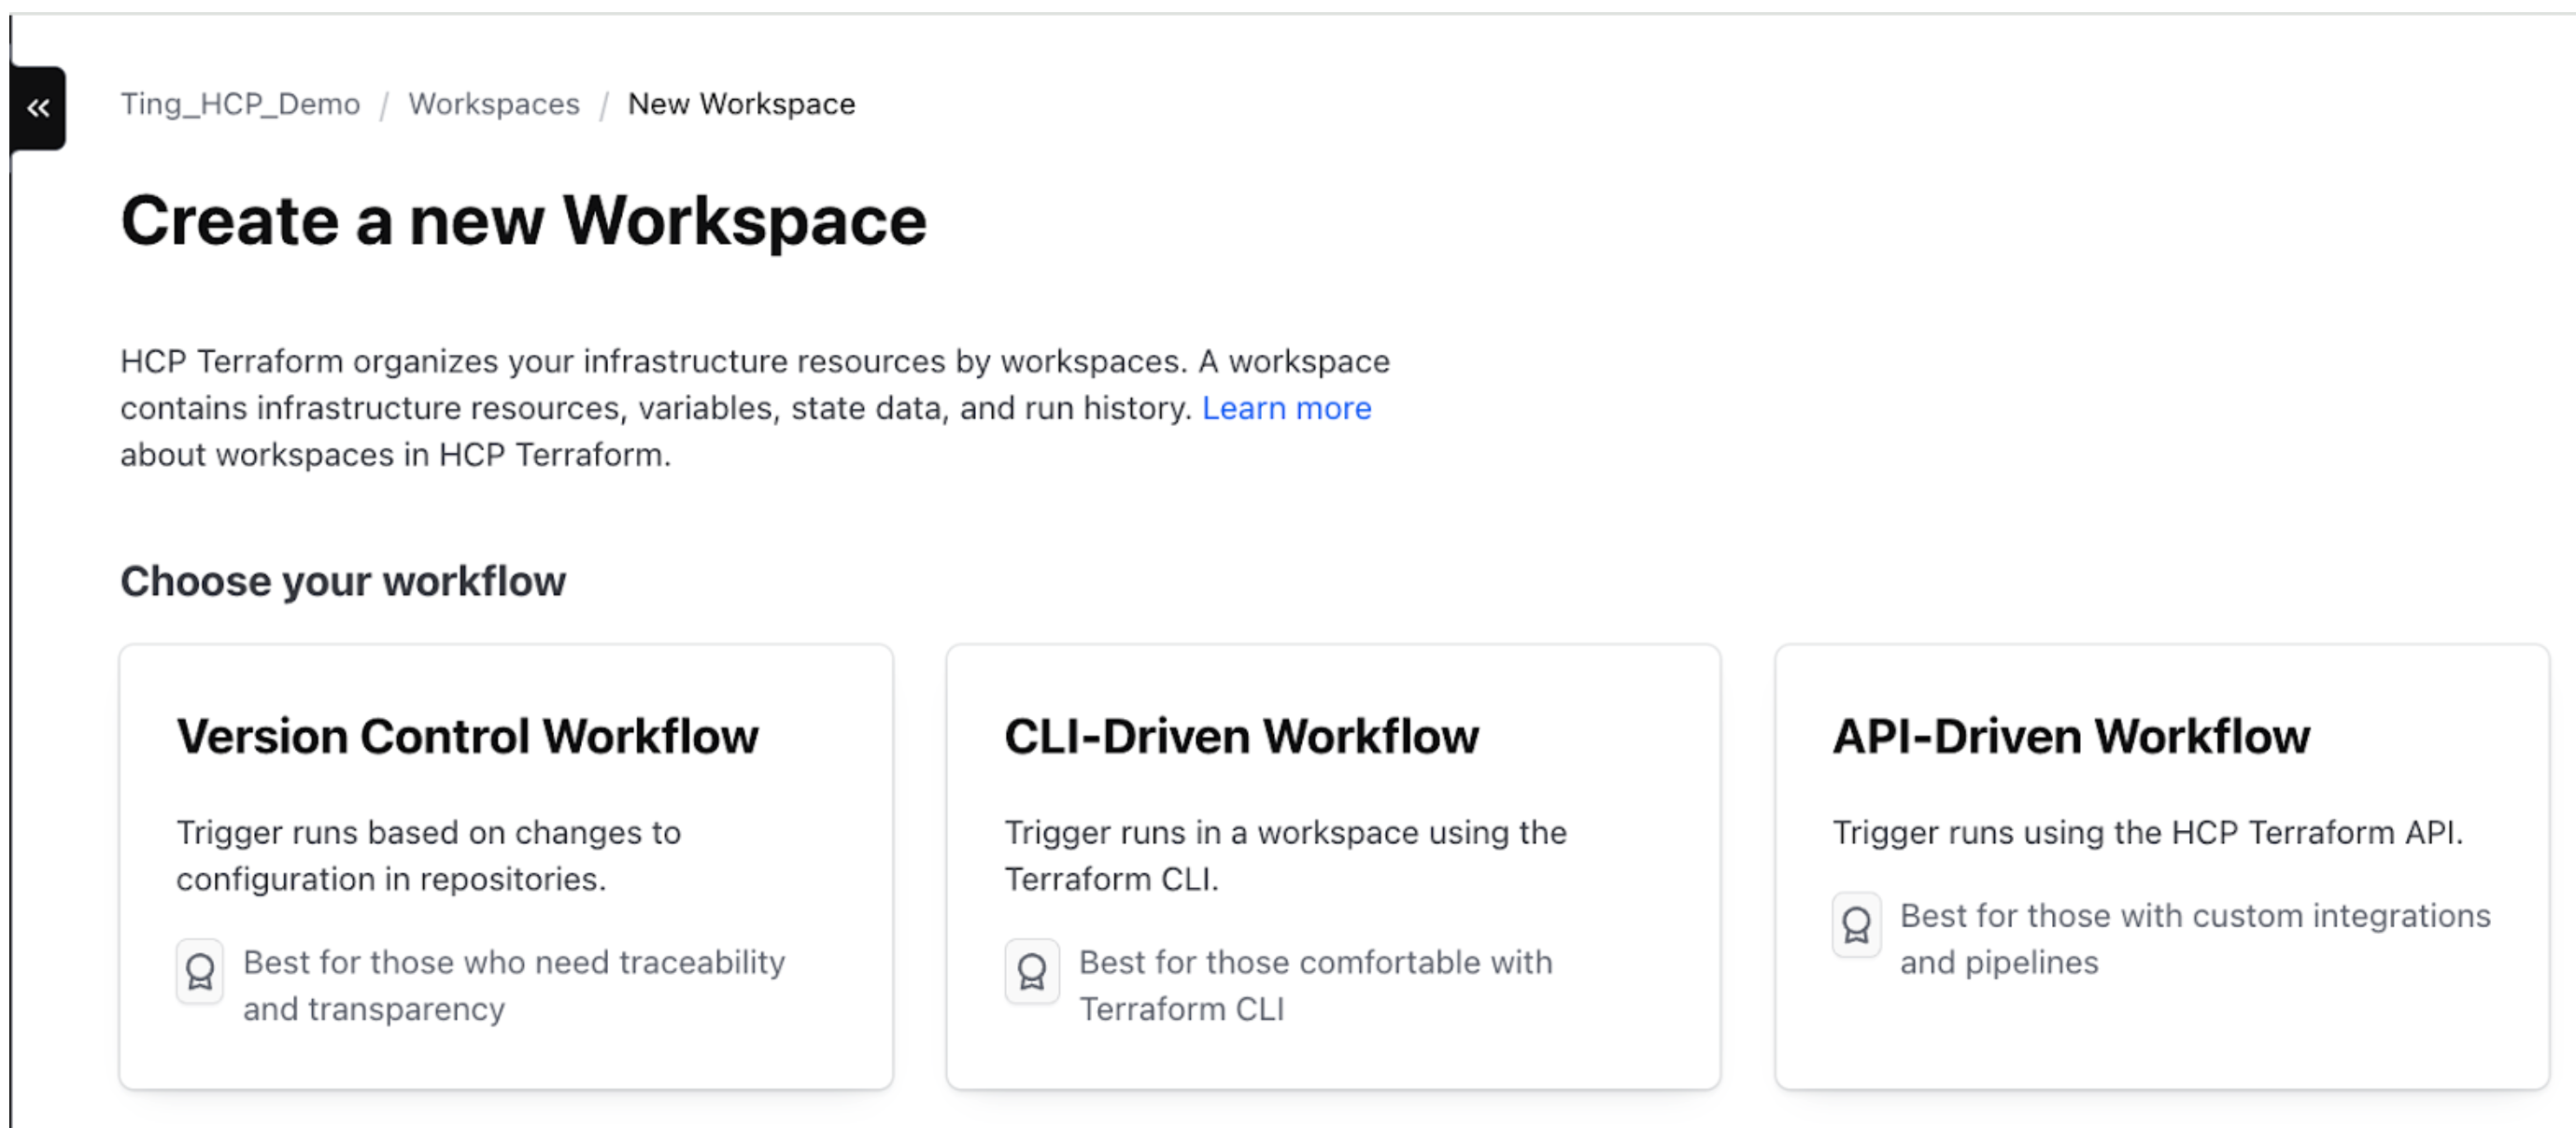Click Version Control Workflow title
This screenshot has height=1128, width=2576.
click(467, 737)
